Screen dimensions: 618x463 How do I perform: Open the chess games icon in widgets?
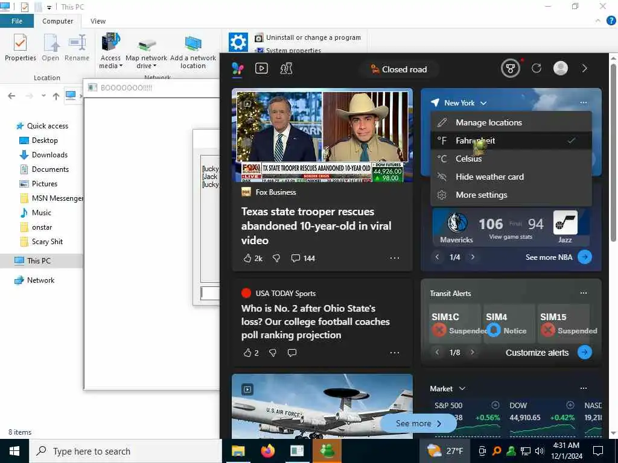(286, 69)
